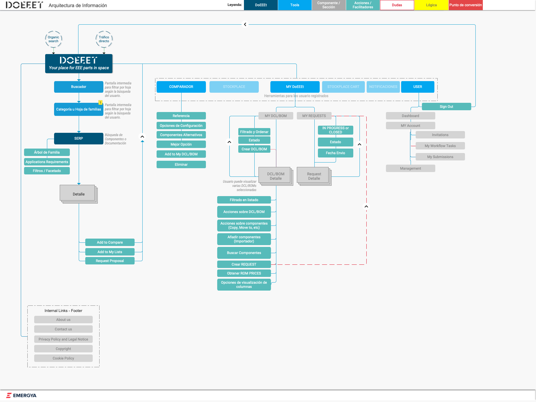
Task: Select Filtros / Facetado action
Action: click(x=47, y=171)
